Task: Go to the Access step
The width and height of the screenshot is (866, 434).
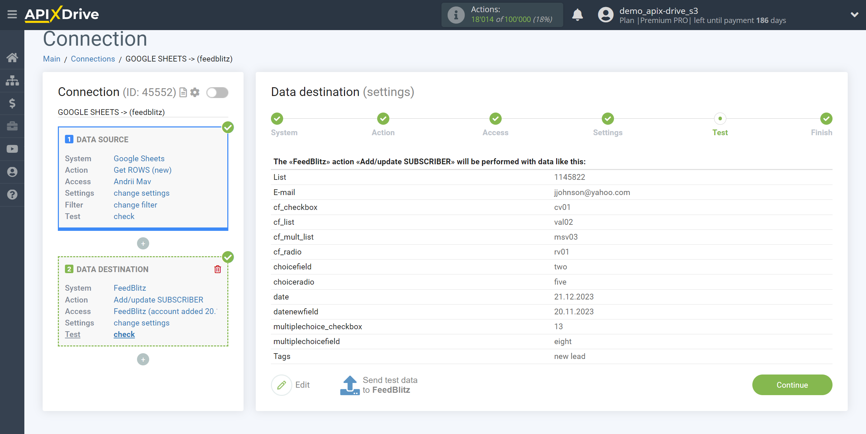Action: (496, 119)
